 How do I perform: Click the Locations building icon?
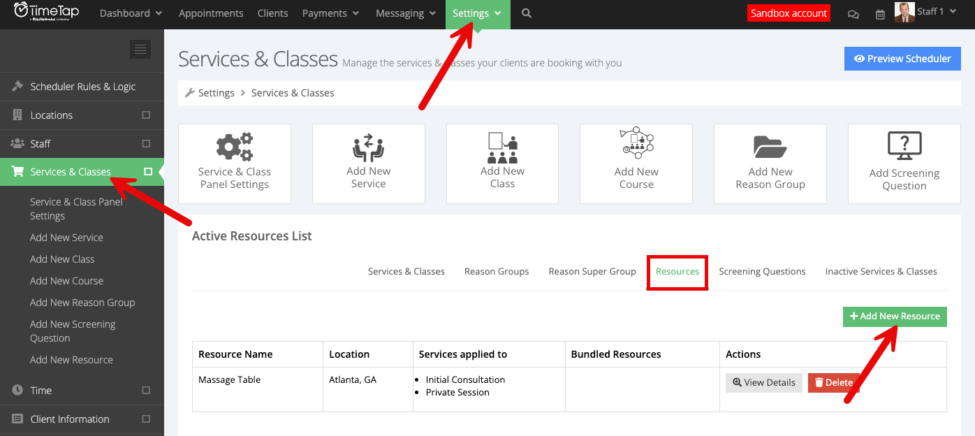pos(17,115)
